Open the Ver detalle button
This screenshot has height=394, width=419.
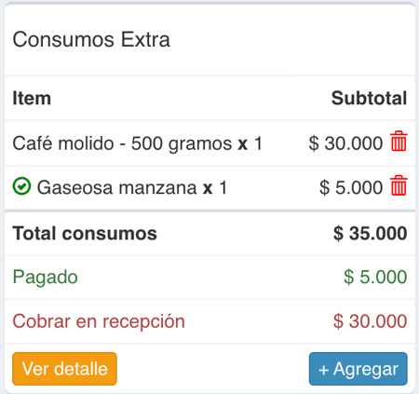pyautogui.click(x=64, y=369)
